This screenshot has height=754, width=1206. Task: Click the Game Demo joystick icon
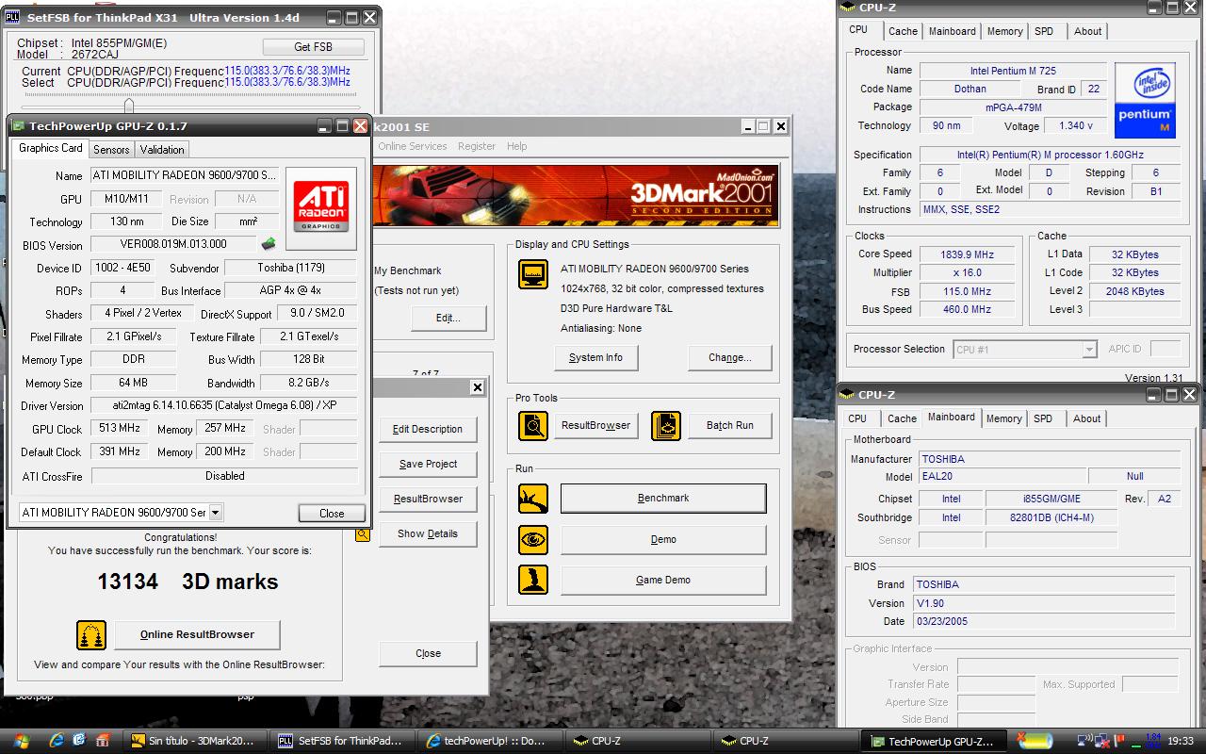(x=533, y=580)
